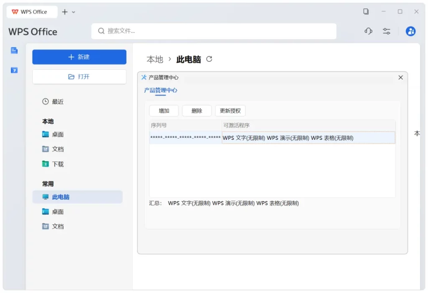Click the WPS Office tab logo

click(15, 12)
